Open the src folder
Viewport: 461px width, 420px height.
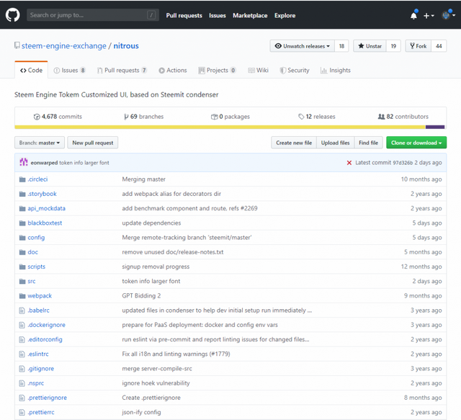click(x=32, y=281)
